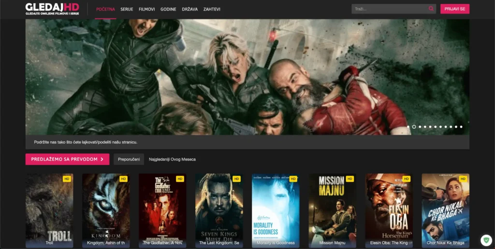This screenshot has width=495, height=249.
Task: Open the Kingdom tiger poster thumbnail
Action: click(106, 210)
